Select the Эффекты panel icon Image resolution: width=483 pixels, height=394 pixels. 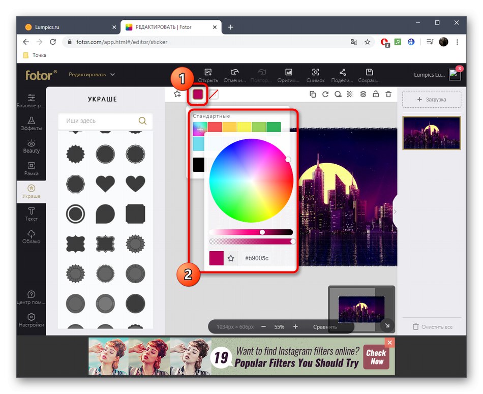pos(32,122)
